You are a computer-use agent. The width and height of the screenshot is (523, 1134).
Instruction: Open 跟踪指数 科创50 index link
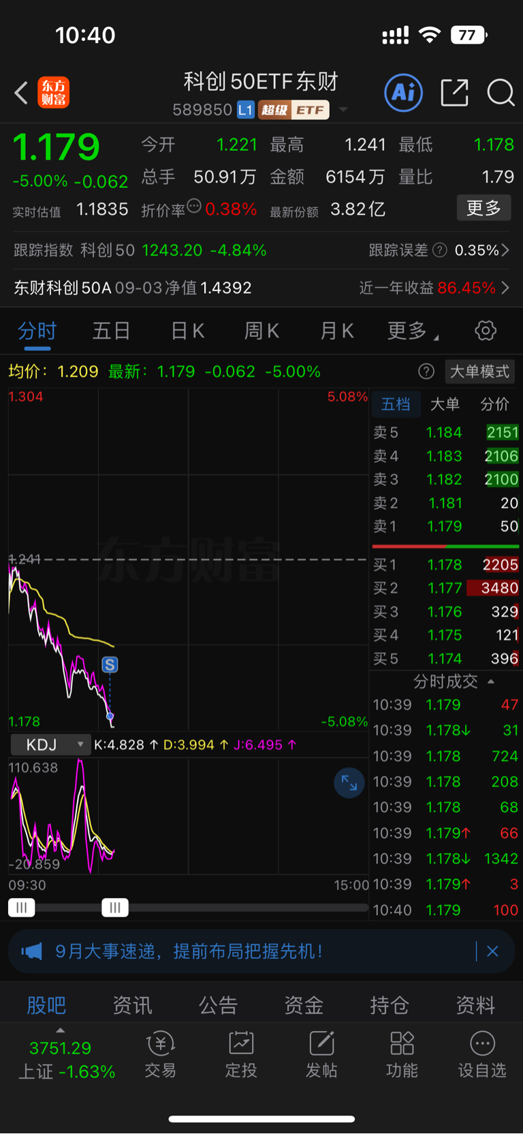pos(140,250)
